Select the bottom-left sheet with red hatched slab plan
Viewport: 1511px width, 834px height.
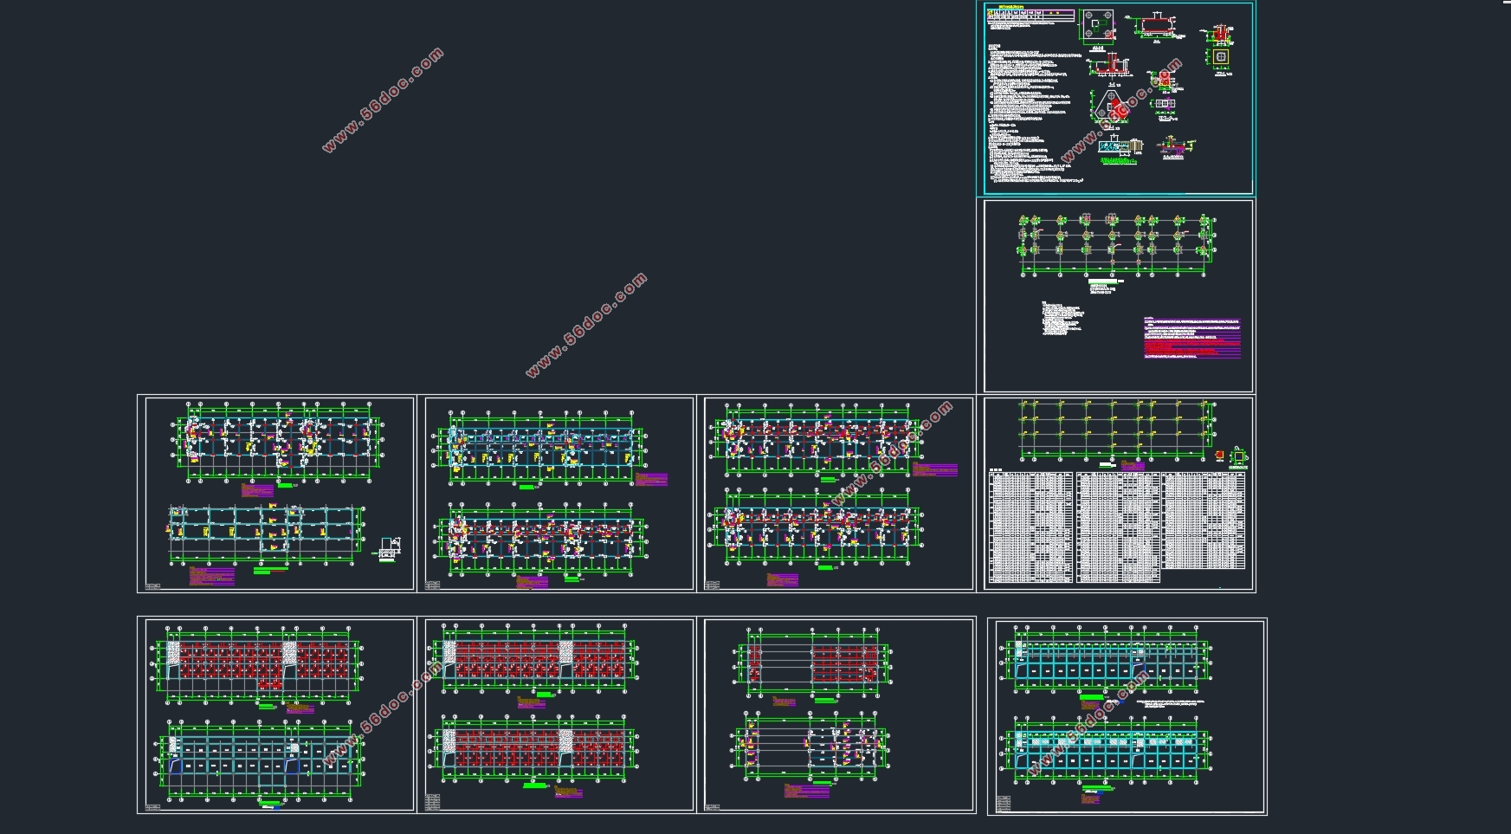(276, 714)
